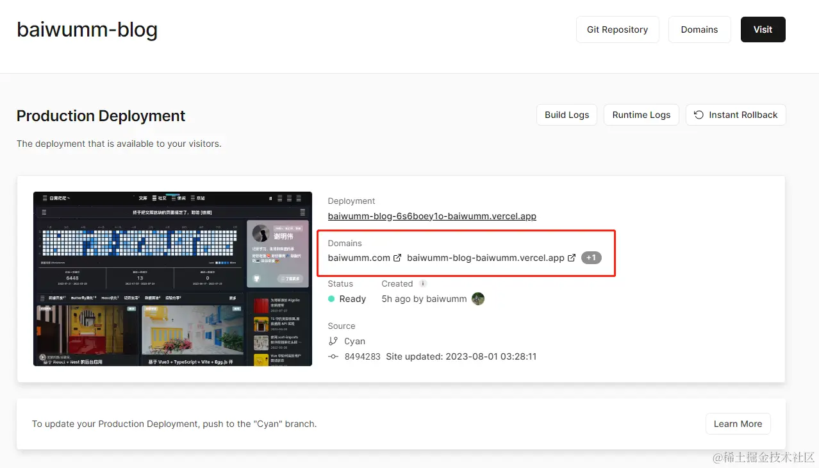Open Runtime Logs
This screenshot has height=468, width=819.
click(641, 115)
